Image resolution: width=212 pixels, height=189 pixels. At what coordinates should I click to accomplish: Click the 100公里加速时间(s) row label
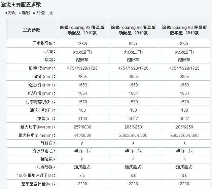tap(36, 176)
